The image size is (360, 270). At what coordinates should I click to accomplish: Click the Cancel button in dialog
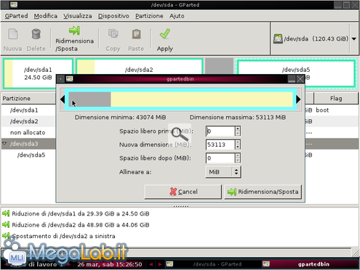pos(183,192)
